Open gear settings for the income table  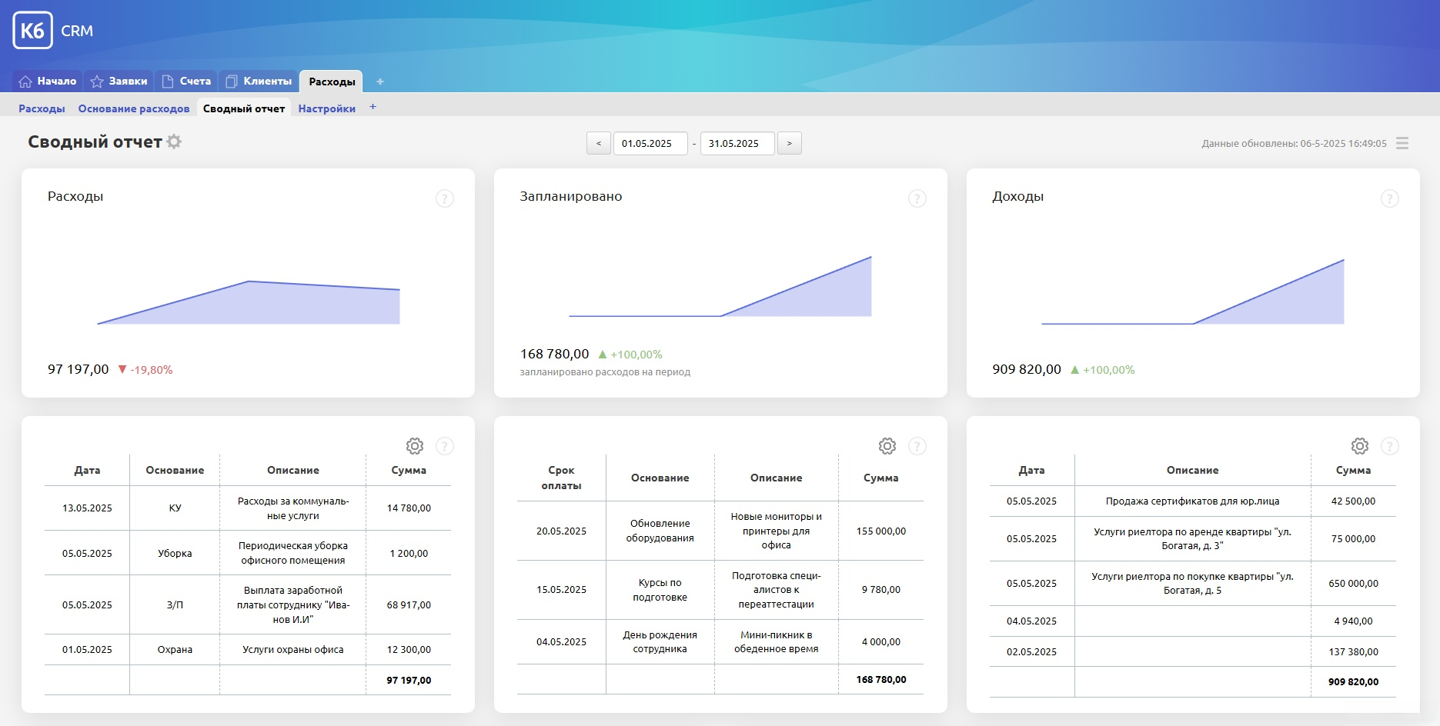pyautogui.click(x=1360, y=446)
